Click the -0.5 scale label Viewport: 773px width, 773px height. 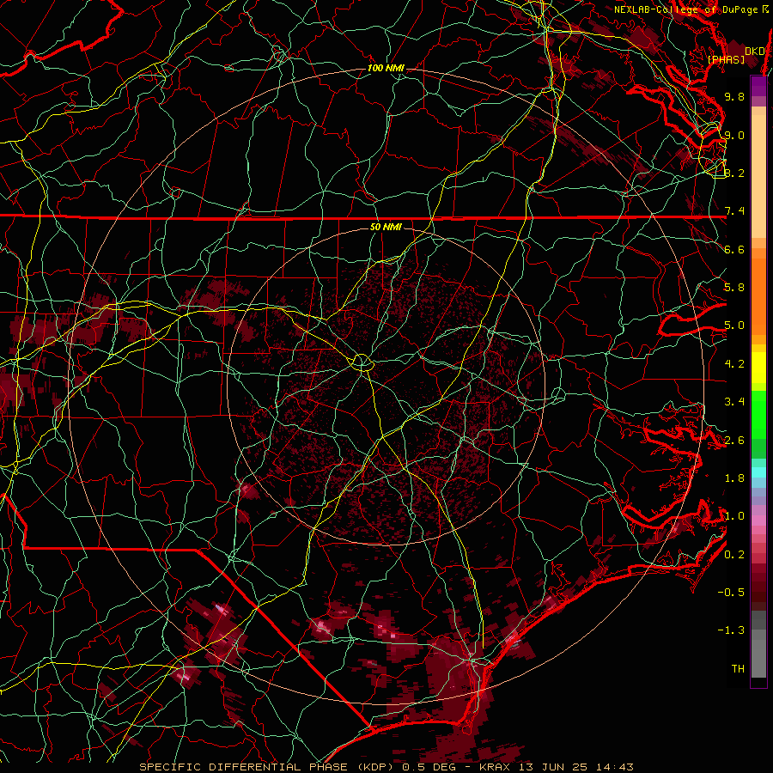pyautogui.click(x=731, y=593)
